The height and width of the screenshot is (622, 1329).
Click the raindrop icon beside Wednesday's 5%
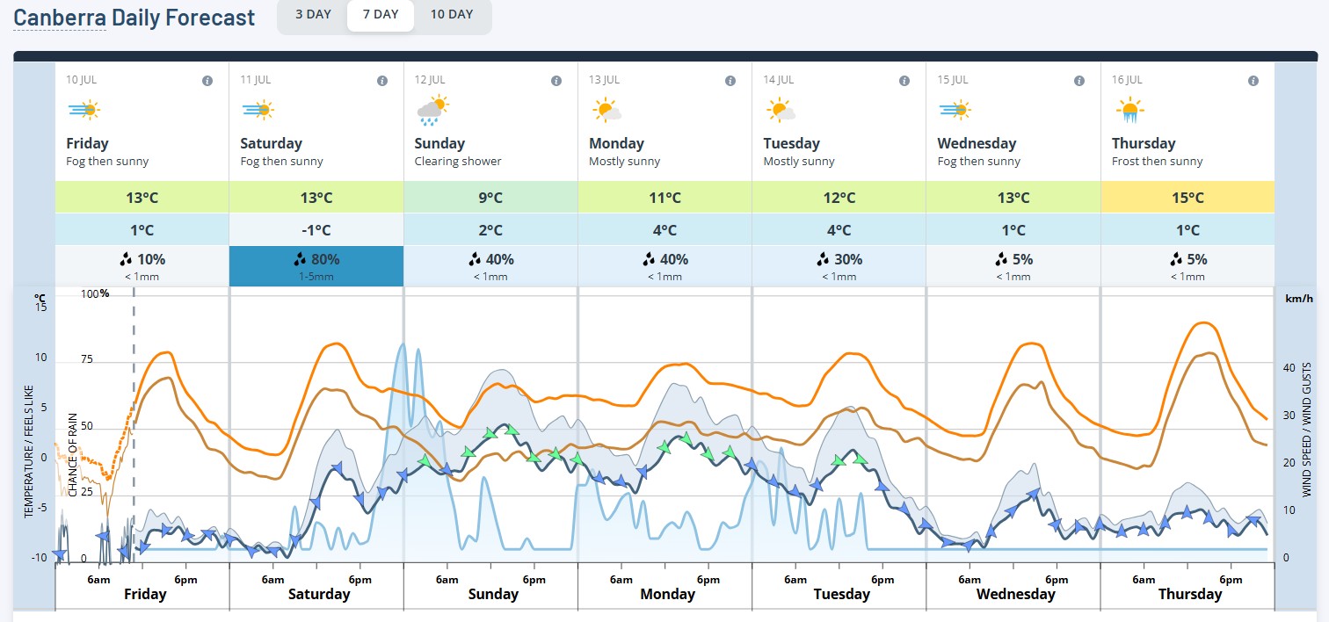(1002, 259)
